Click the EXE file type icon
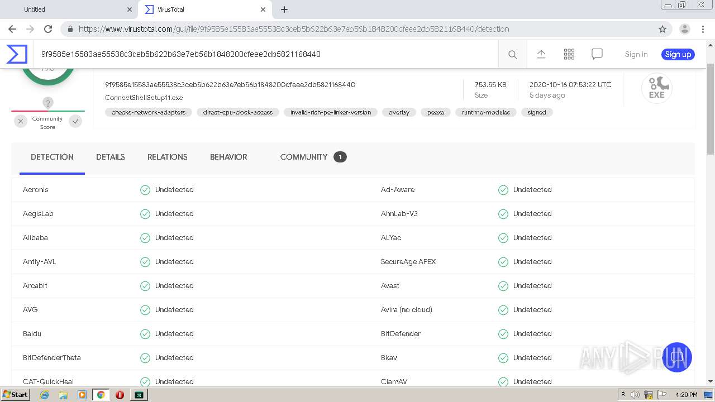The height and width of the screenshot is (402, 715). pos(656,88)
